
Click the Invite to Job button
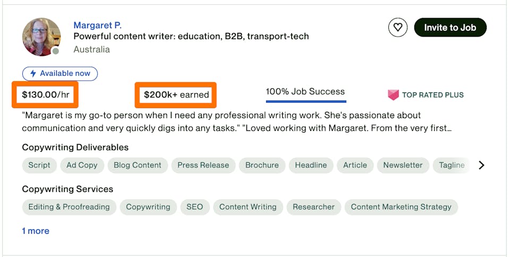450,28
